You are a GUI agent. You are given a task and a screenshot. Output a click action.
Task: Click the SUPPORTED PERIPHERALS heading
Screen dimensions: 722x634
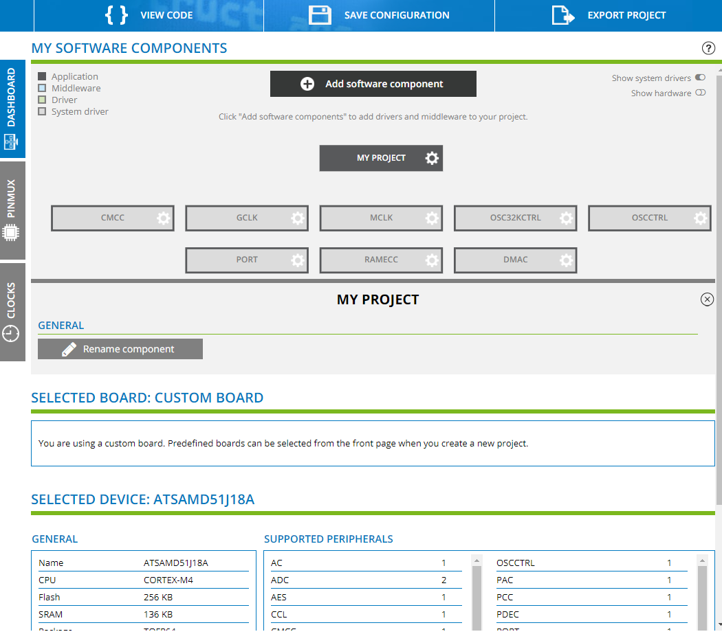point(328,539)
